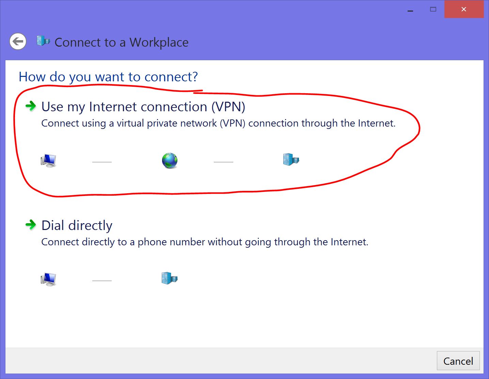The width and height of the screenshot is (489, 379).
Task: Click green arrow beside Use my Internet connection
Action: [31, 106]
